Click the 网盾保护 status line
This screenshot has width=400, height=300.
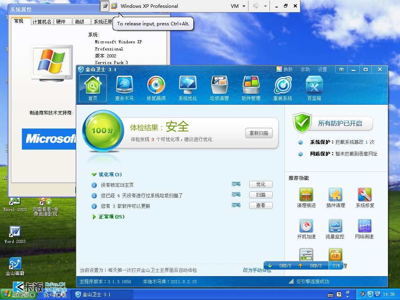pyautogui.click(x=344, y=154)
